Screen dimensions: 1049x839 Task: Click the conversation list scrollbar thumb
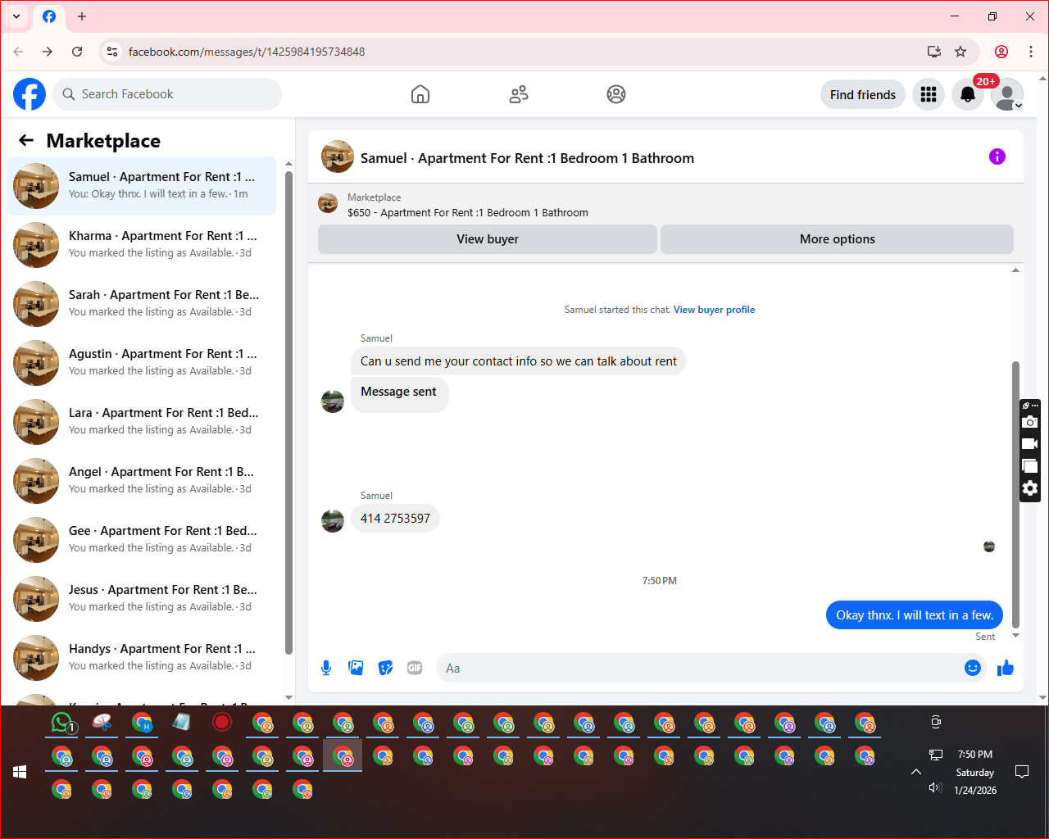[x=288, y=414]
